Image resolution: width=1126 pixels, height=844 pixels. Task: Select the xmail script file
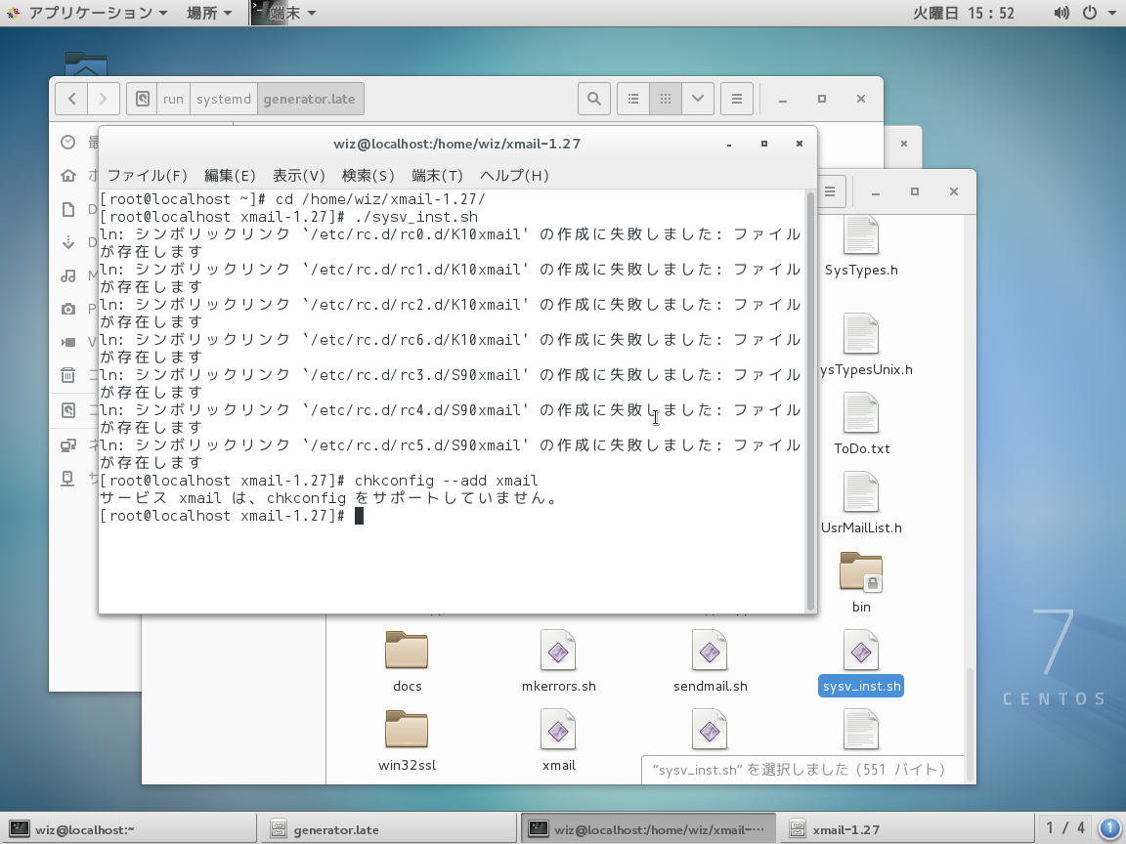[x=559, y=740]
